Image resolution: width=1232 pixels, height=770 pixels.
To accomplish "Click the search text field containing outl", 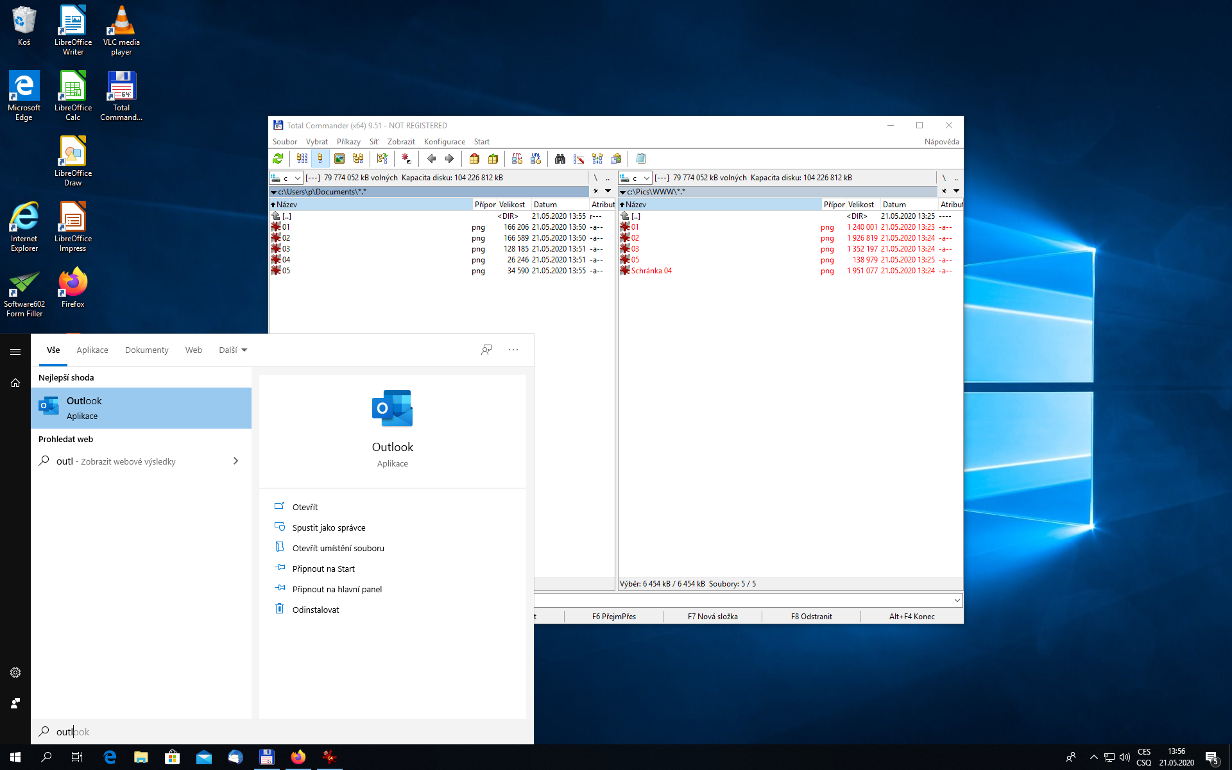I will [282, 732].
